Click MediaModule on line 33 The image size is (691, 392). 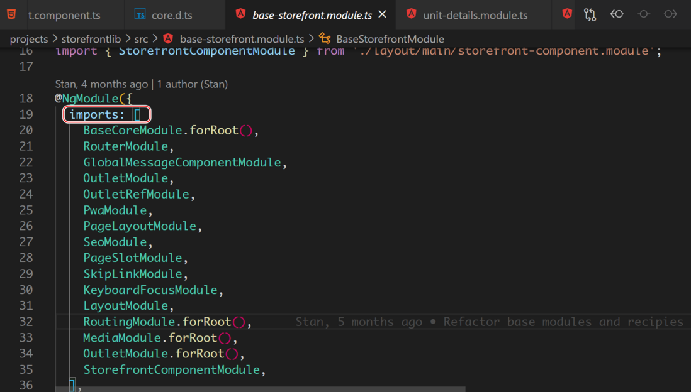coord(122,338)
